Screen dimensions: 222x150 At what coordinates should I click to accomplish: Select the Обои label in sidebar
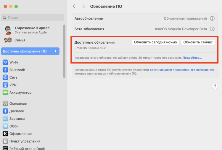click(x=14, y=126)
